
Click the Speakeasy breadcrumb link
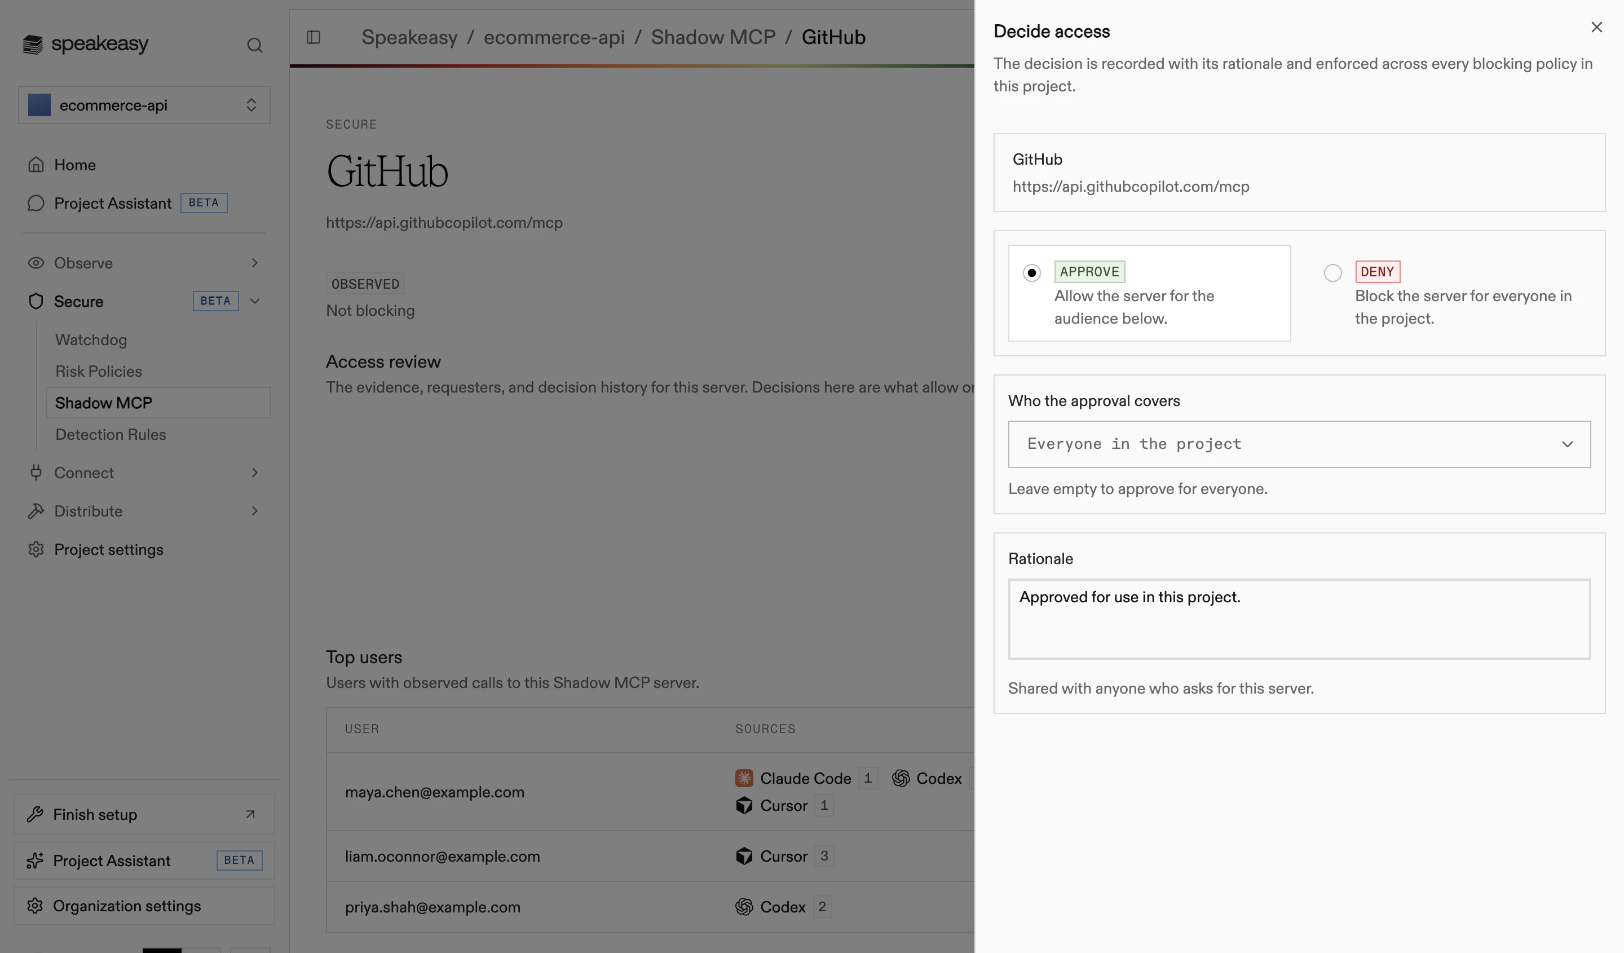click(409, 37)
